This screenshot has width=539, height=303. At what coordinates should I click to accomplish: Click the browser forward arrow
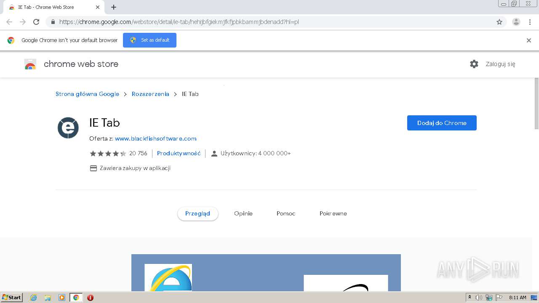[23, 22]
